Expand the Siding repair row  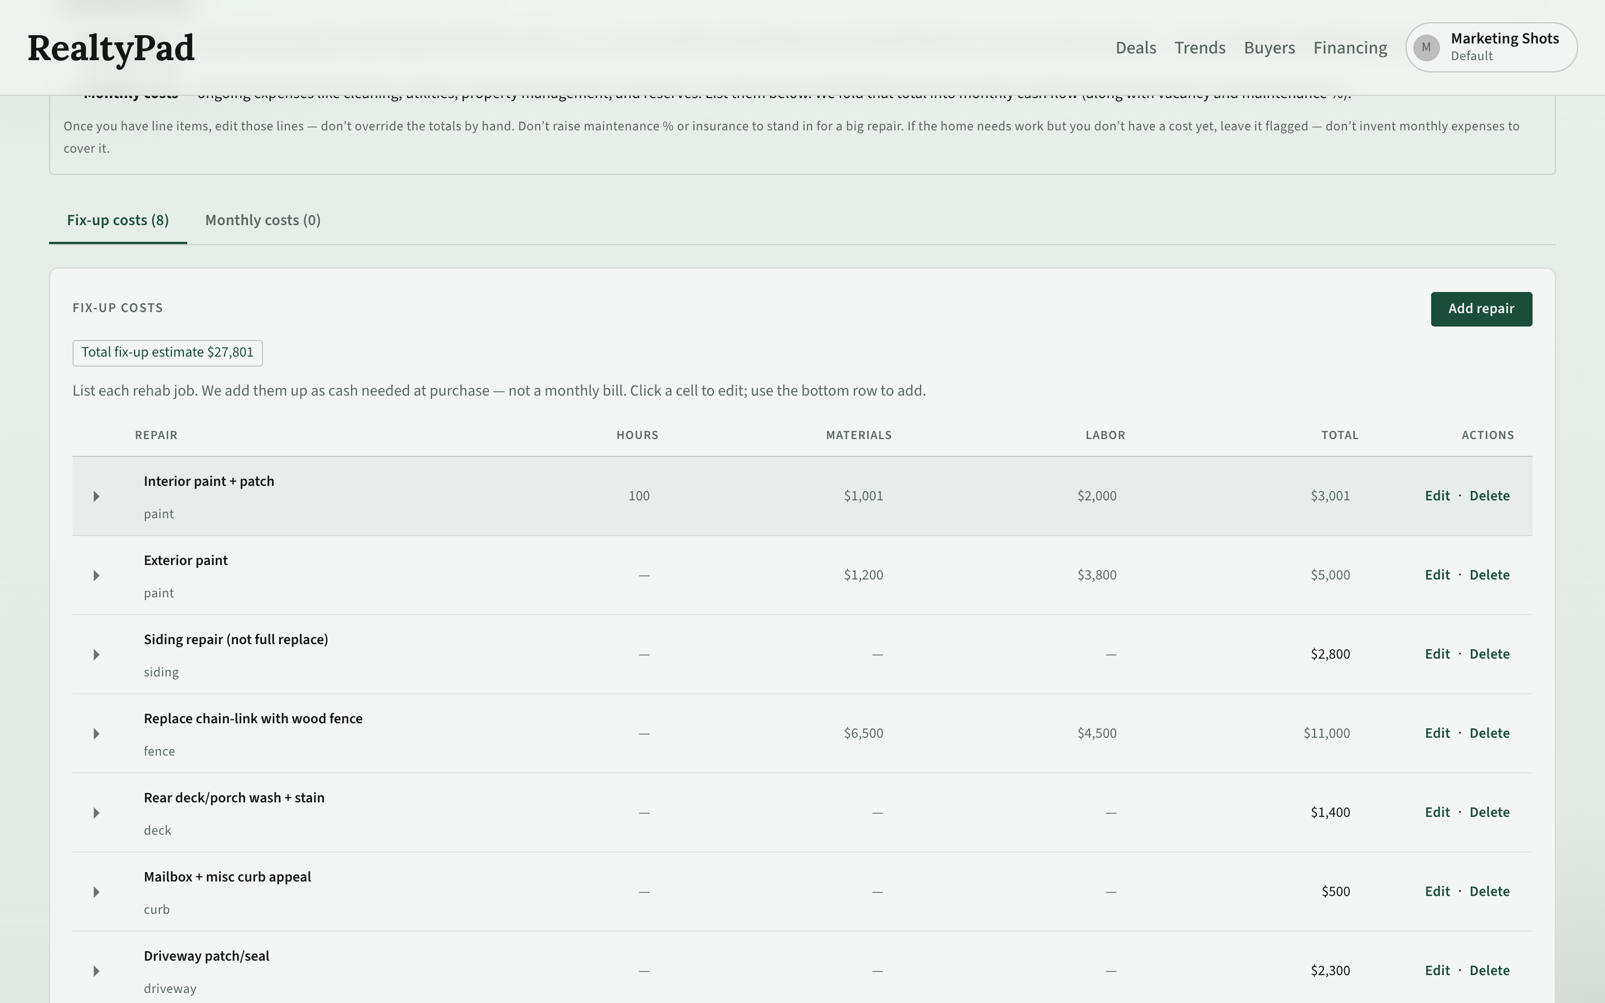point(96,655)
